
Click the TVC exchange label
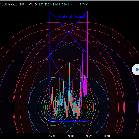point(30,4)
